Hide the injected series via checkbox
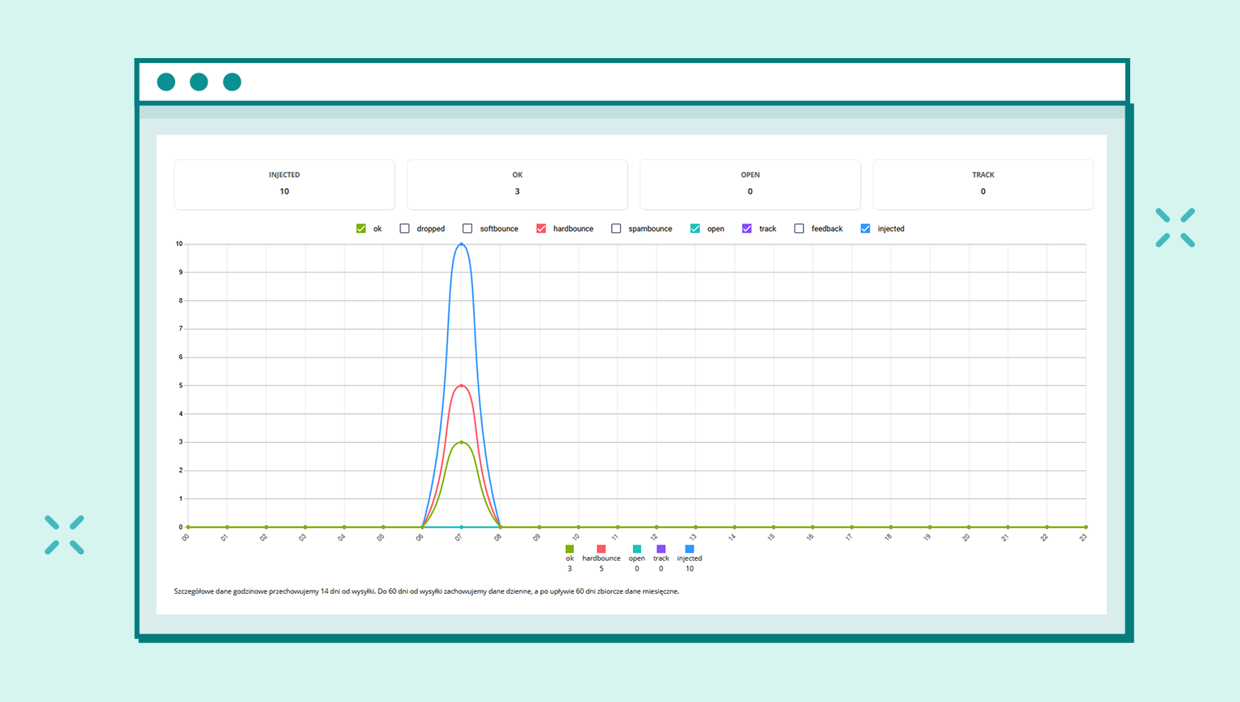Image resolution: width=1240 pixels, height=702 pixels. pyautogui.click(x=865, y=229)
